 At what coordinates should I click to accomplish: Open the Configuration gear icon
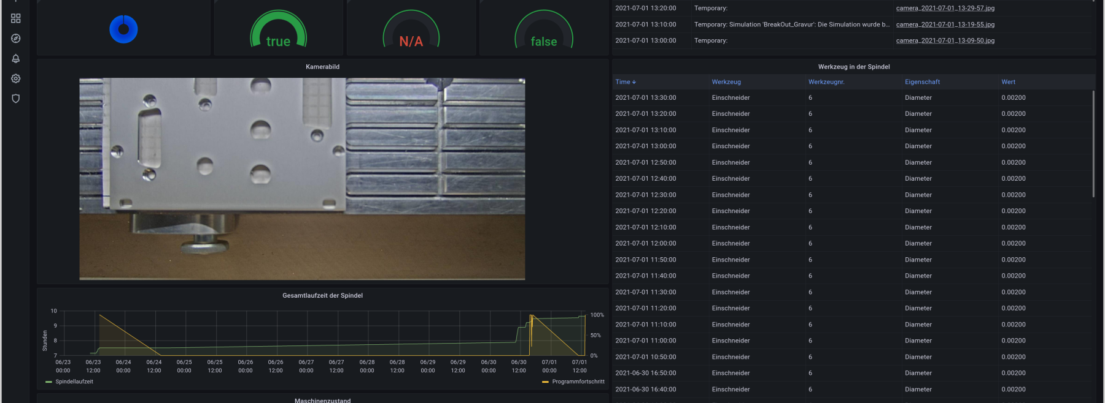pyautogui.click(x=16, y=78)
